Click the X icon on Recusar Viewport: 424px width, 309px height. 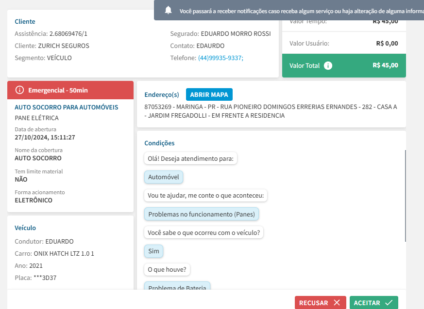click(337, 303)
